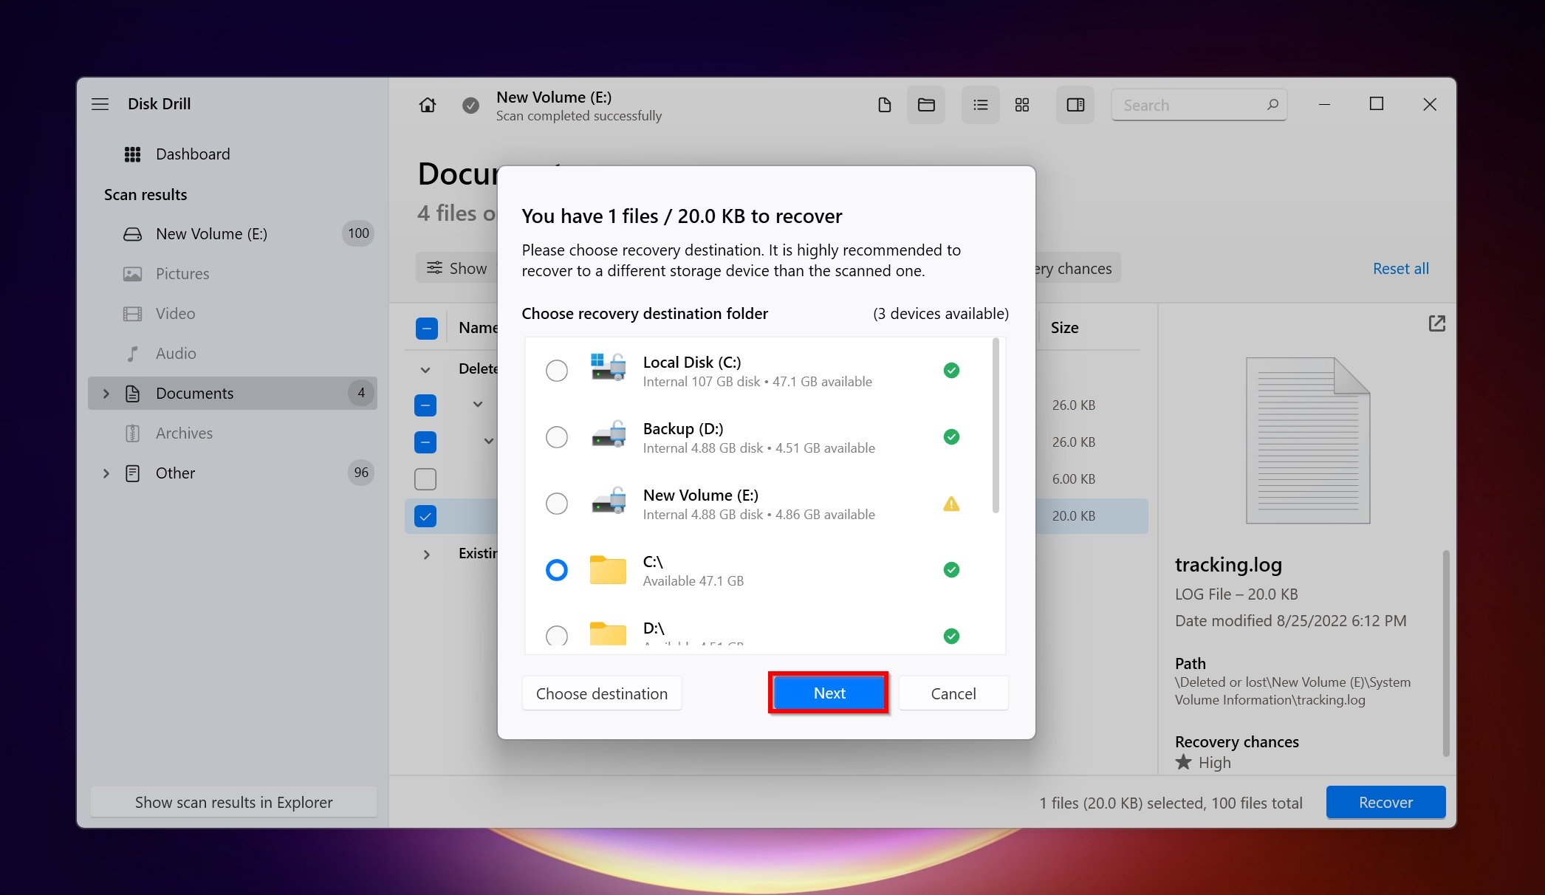The image size is (1545, 895).
Task: Open Archives scan results
Action: [184, 433]
